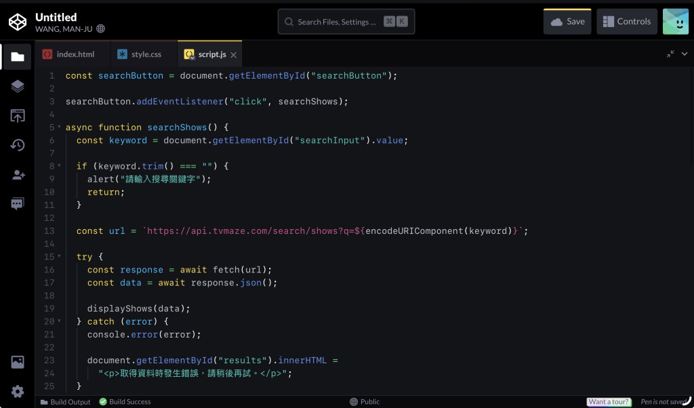This screenshot has height=408, width=694.
Task: Click the CodePen logo icon
Action: pyautogui.click(x=18, y=22)
